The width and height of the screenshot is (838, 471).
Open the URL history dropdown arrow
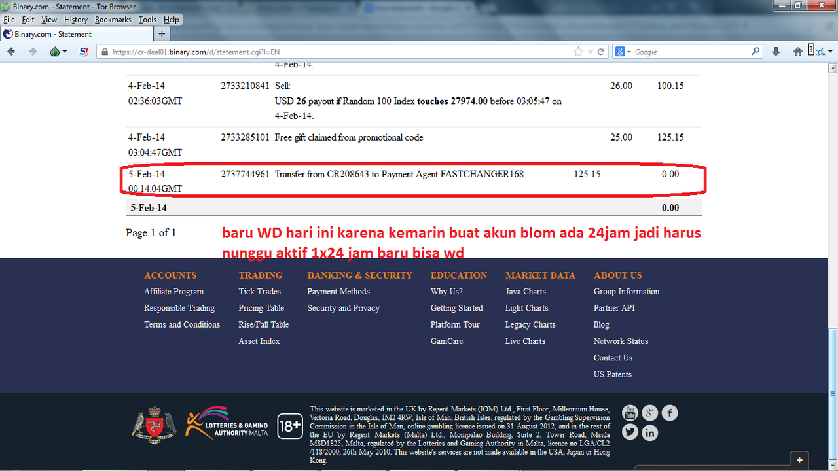coord(591,52)
